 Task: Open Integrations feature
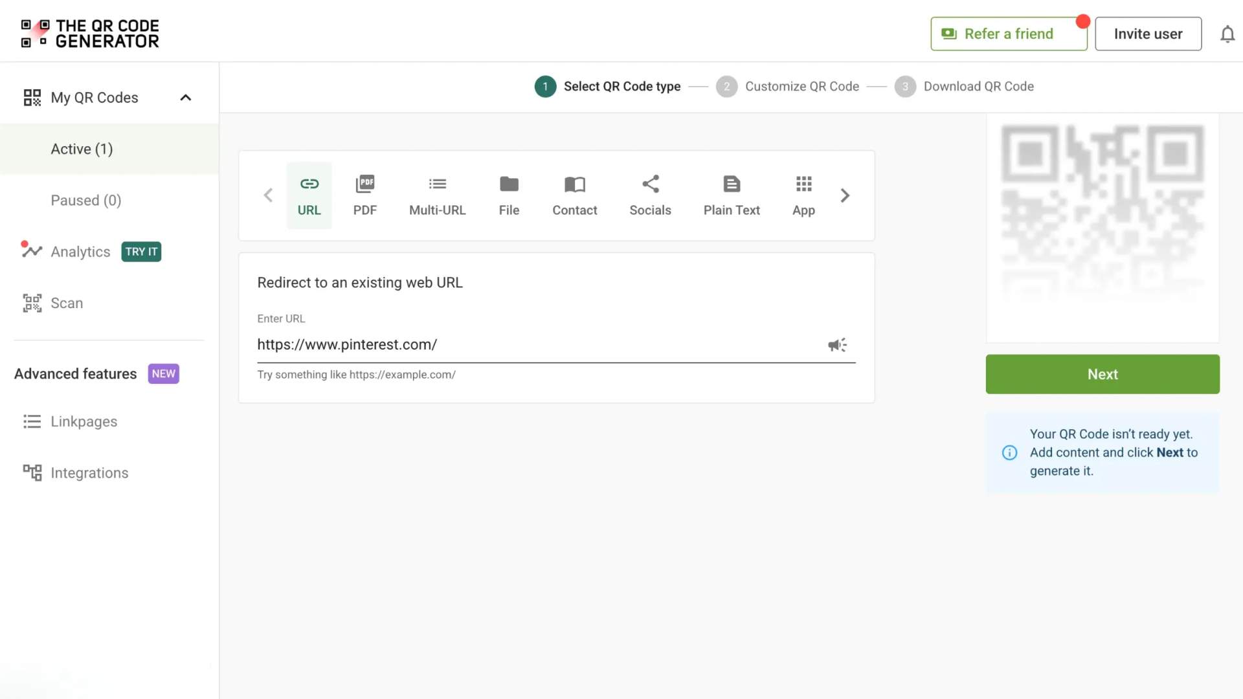[x=89, y=473]
